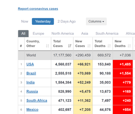Sort table by New Cases arrows
Screen dimensions: 135x114
pyautogui.click(x=89, y=46)
